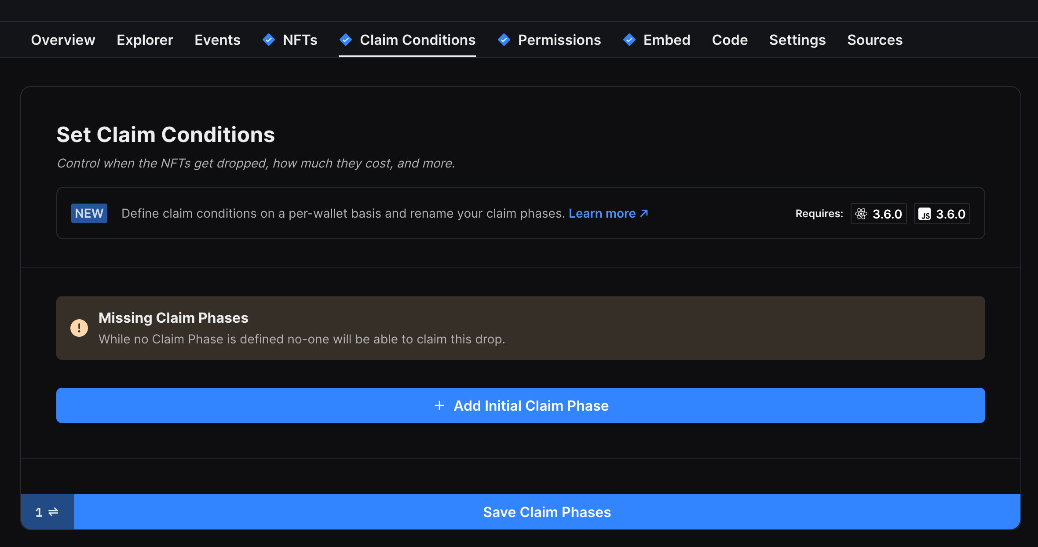Click the warning icon in Missing Claim Phases

coord(79,328)
